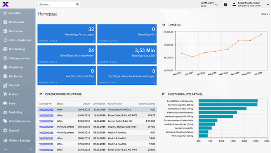Select Verkauf menu item label
The image size is (271, 153).
[x=14, y=85]
